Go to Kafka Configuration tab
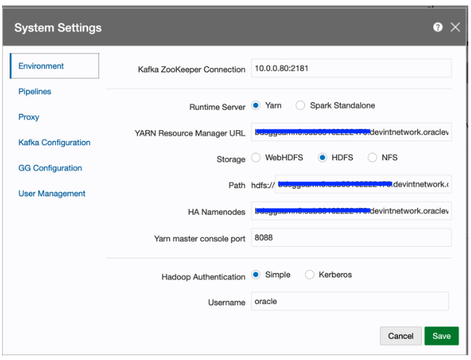 pos(55,142)
